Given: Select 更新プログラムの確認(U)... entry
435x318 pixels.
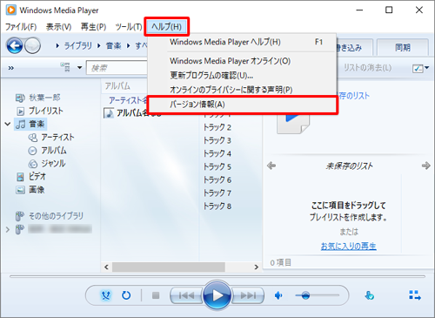Looking at the screenshot, I should tap(242, 76).
